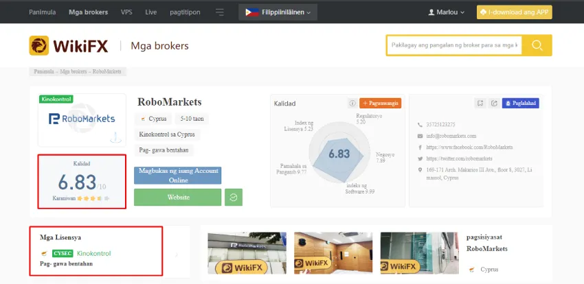Expand the Mga Lisensya arrow chevron
This screenshot has height=284, width=584.
[x=177, y=255]
